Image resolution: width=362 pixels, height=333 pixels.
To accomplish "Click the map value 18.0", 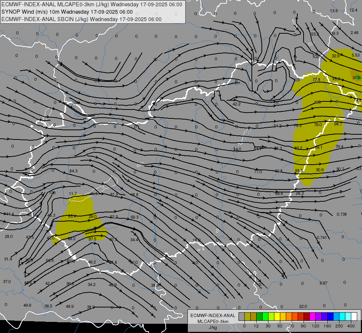I will point(196,240).
